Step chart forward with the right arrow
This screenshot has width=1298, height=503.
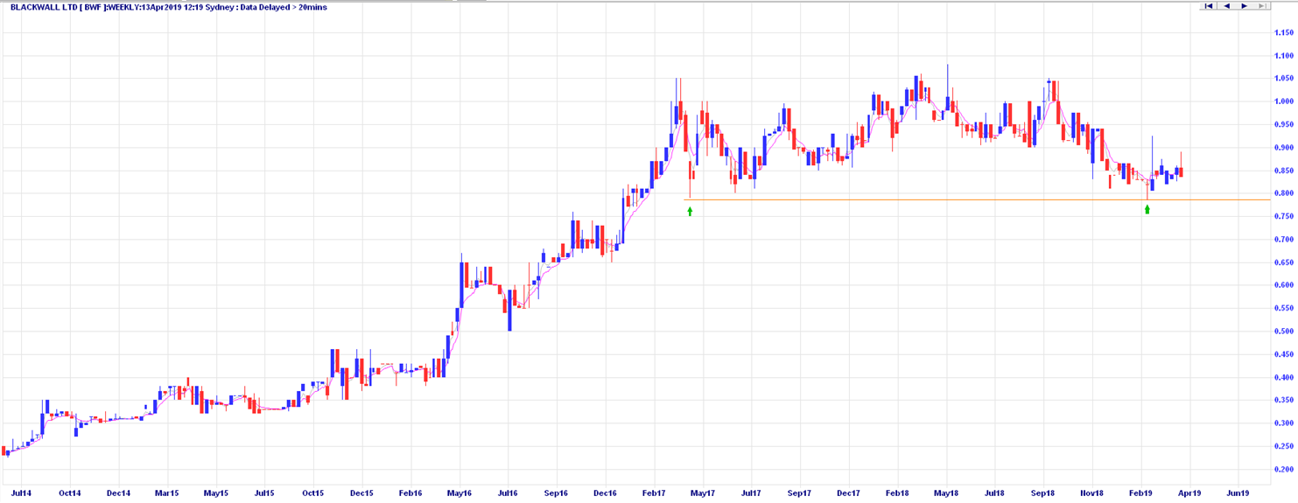(1244, 6)
